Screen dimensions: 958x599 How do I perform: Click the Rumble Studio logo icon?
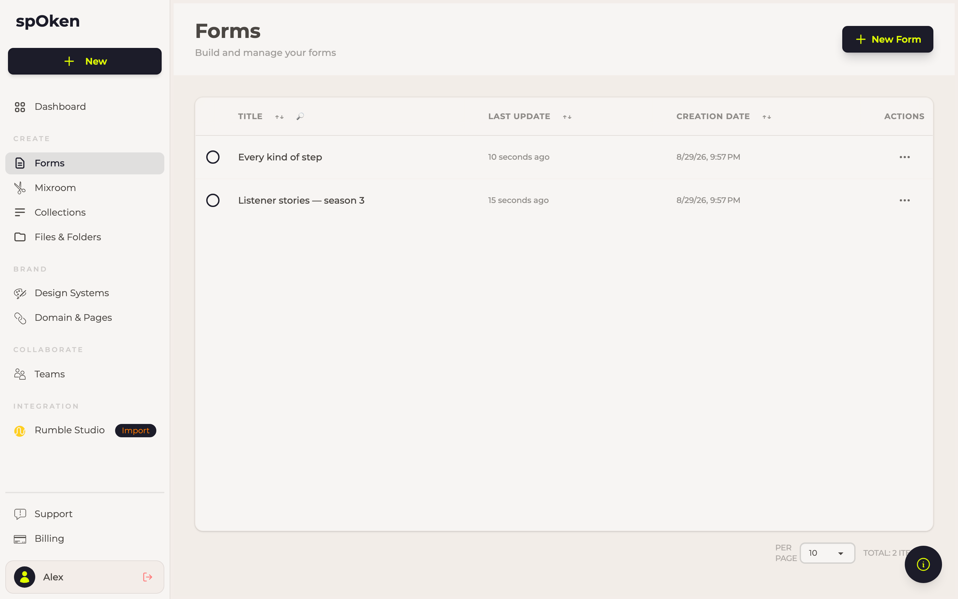pyautogui.click(x=20, y=431)
